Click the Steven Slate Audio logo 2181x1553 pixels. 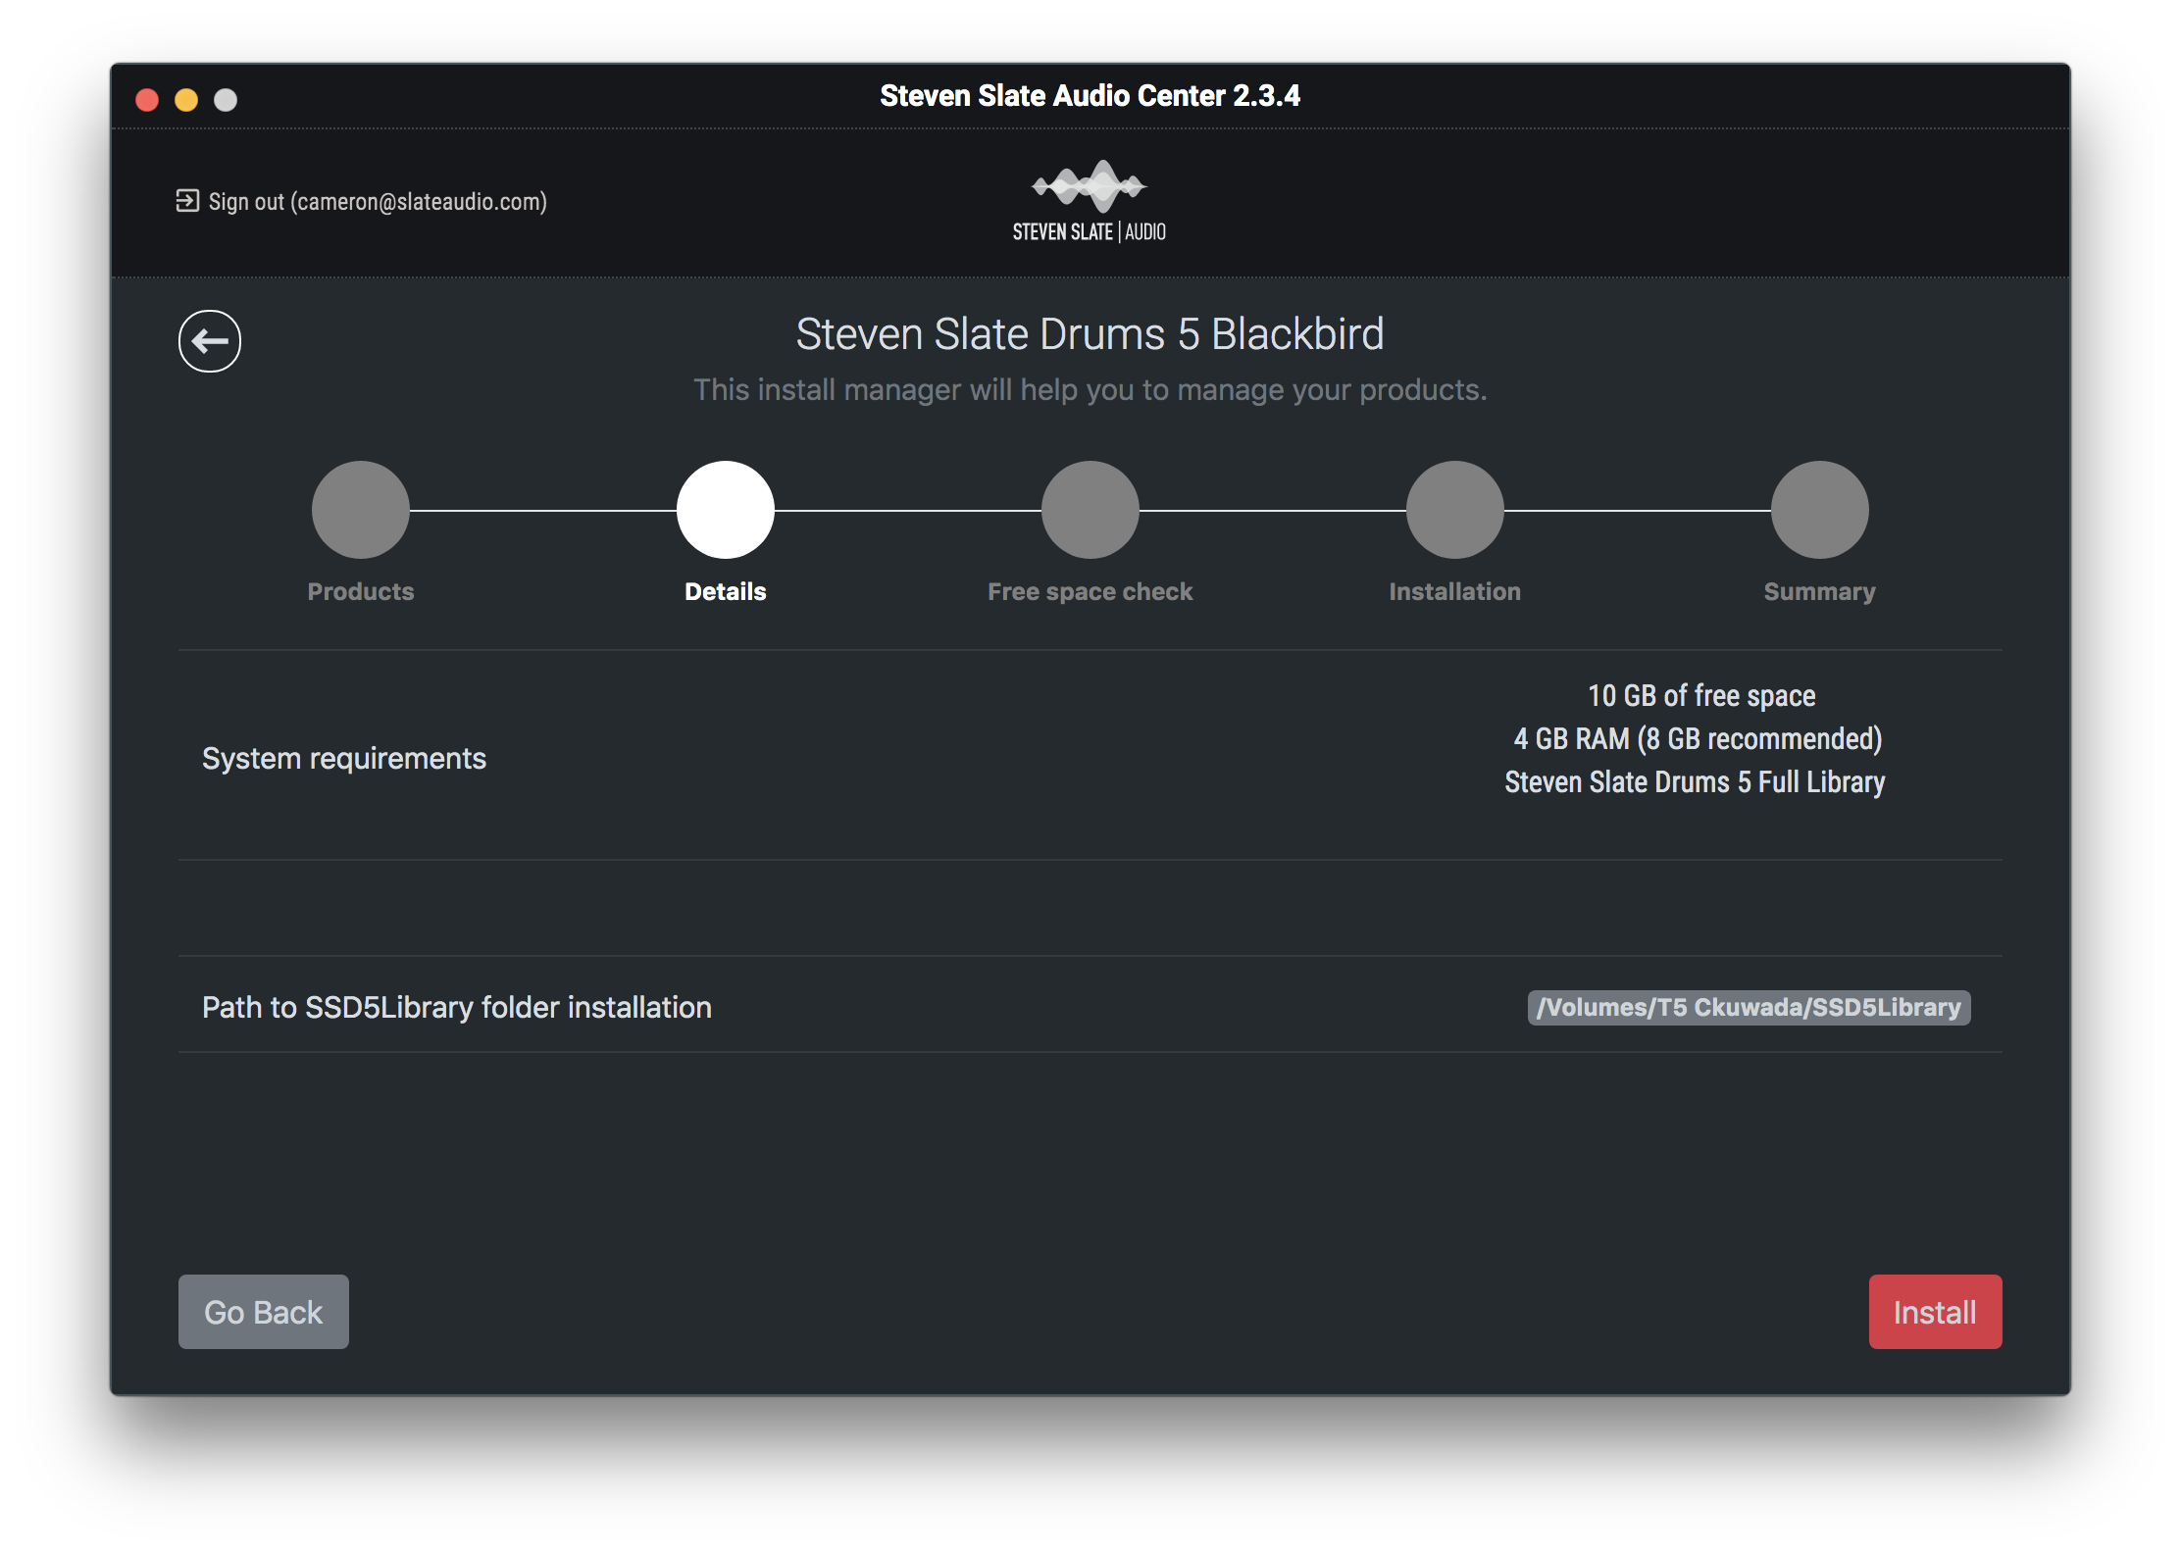1090,201
